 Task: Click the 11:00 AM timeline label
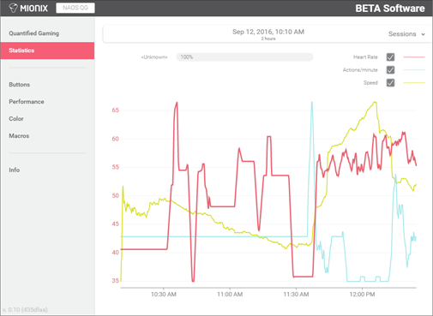coord(230,295)
